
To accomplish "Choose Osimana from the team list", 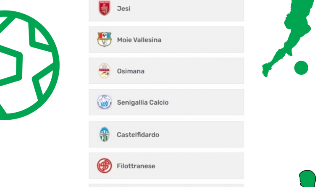I will pos(166,71).
